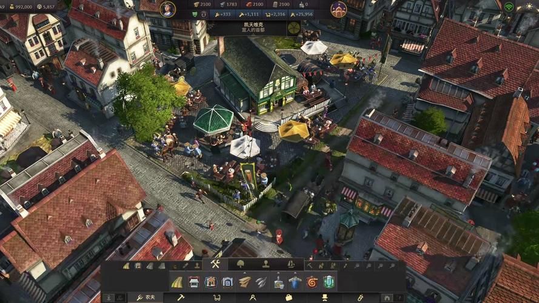The height and width of the screenshot is (303, 539).
Task: Click the house filter button at bottom right
Action: (387, 298)
